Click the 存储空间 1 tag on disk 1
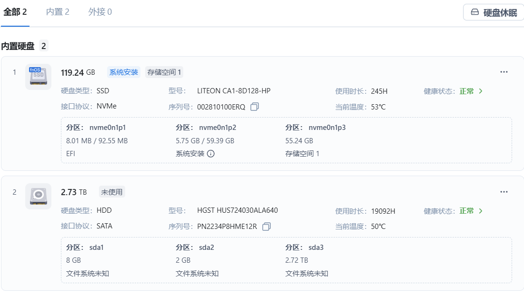The height and width of the screenshot is (297, 524). 164,72
